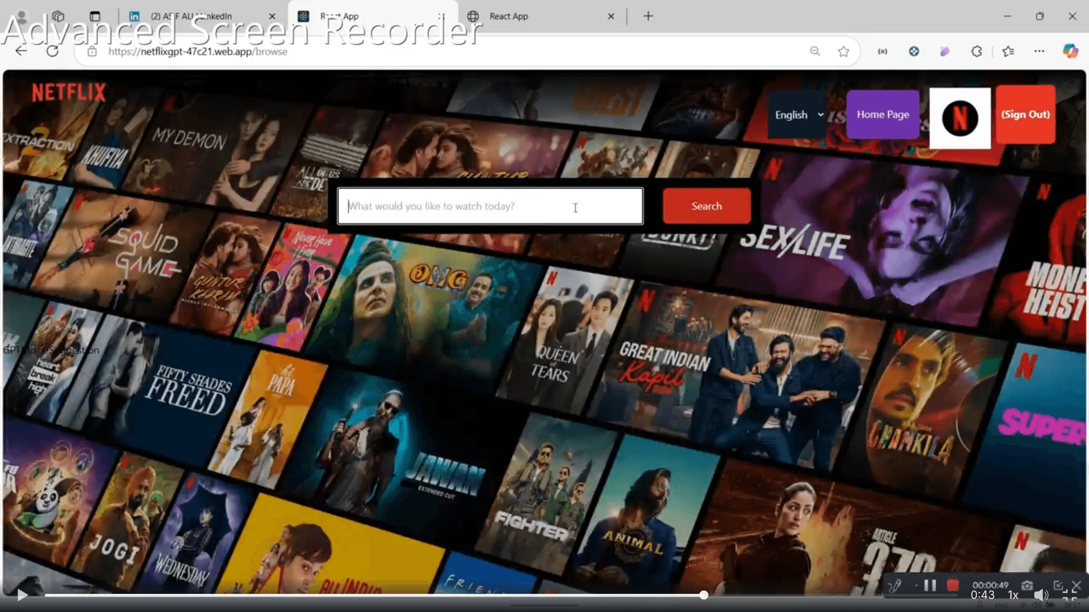Stop recording with the red square
The image size is (1089, 612).
click(953, 585)
